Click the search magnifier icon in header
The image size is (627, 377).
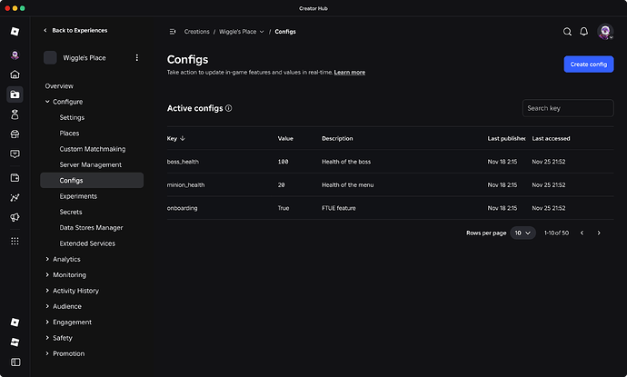pos(567,32)
